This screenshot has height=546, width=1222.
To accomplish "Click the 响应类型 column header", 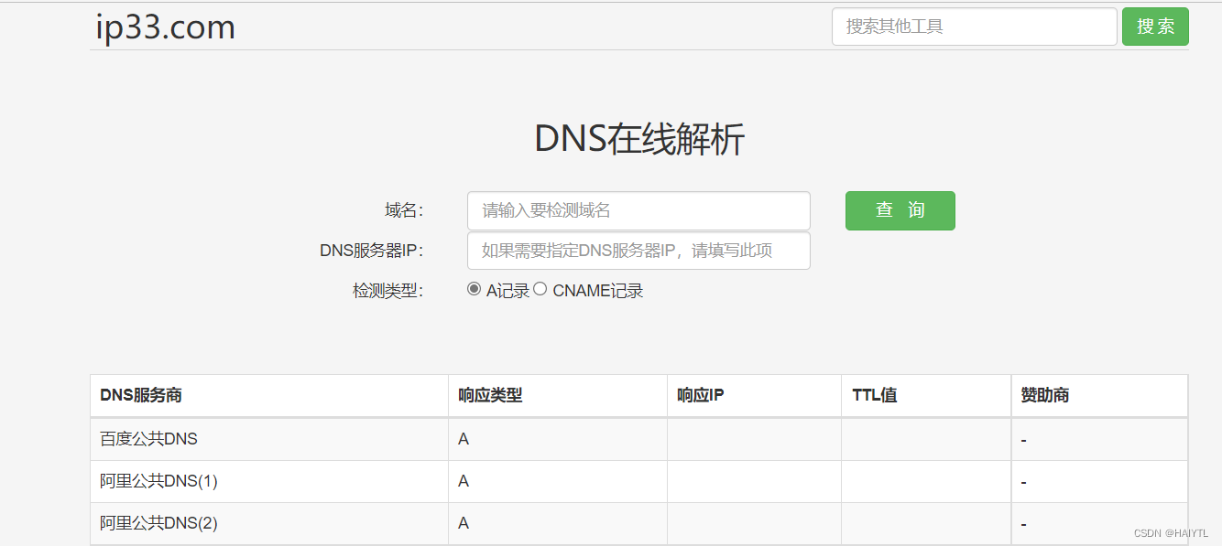I will click(x=558, y=395).
